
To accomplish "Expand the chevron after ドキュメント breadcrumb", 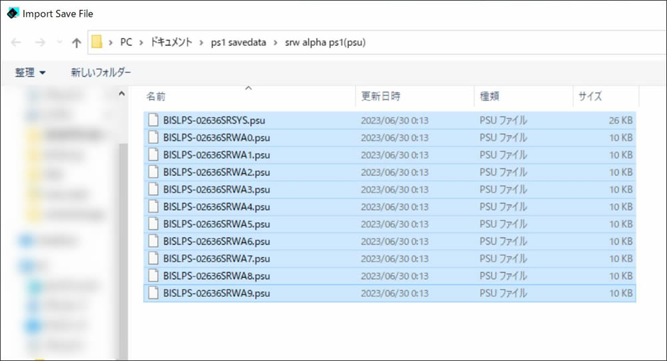I will coord(201,43).
